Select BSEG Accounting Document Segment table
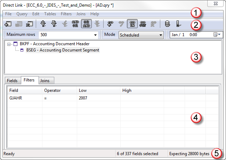This screenshot has width=226, height=160. 63,50
